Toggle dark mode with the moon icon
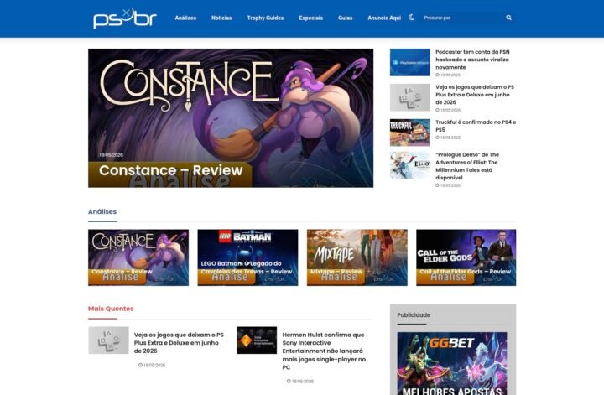This screenshot has height=395, width=604. (411, 18)
